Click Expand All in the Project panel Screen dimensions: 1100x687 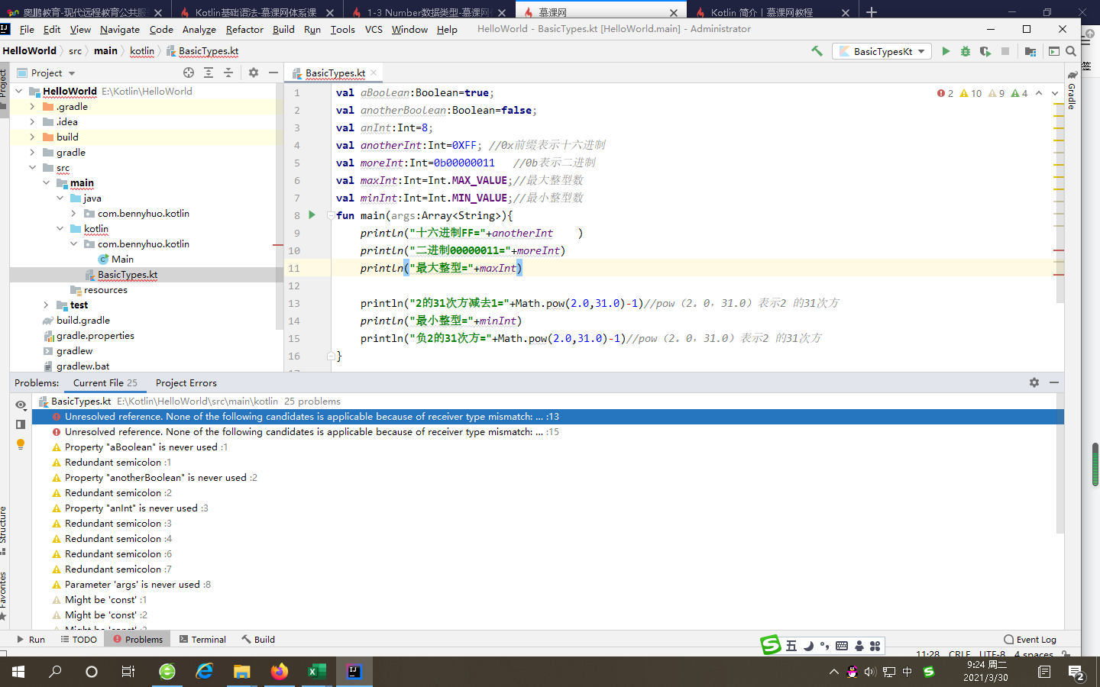tap(209, 73)
